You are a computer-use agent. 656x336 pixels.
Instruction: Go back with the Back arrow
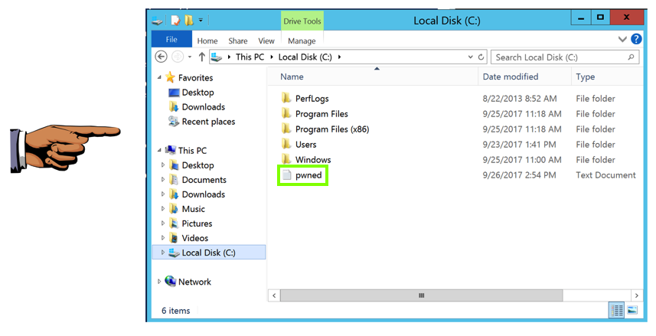(161, 57)
